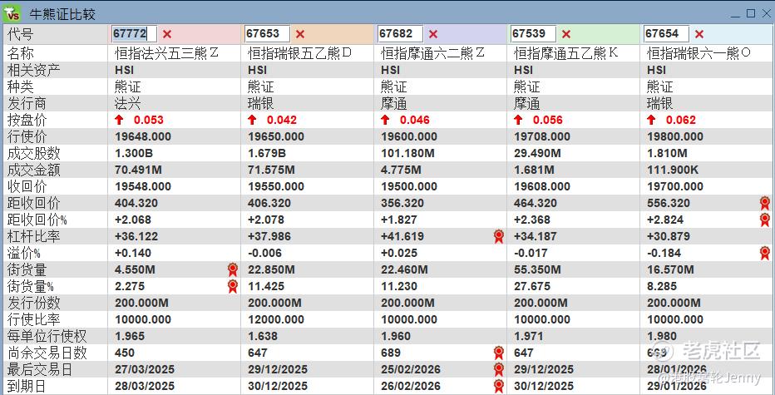The image size is (775, 395).
Task: Click the red up arrow beside 0.053
Action: pos(119,120)
